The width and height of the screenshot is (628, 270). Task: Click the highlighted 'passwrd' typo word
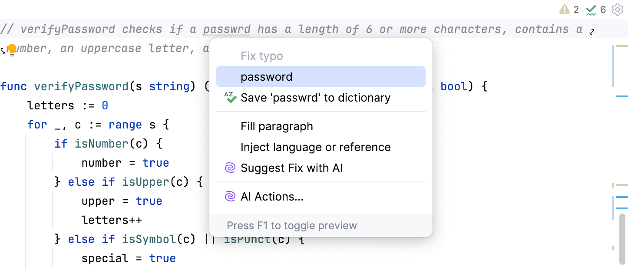point(226,29)
